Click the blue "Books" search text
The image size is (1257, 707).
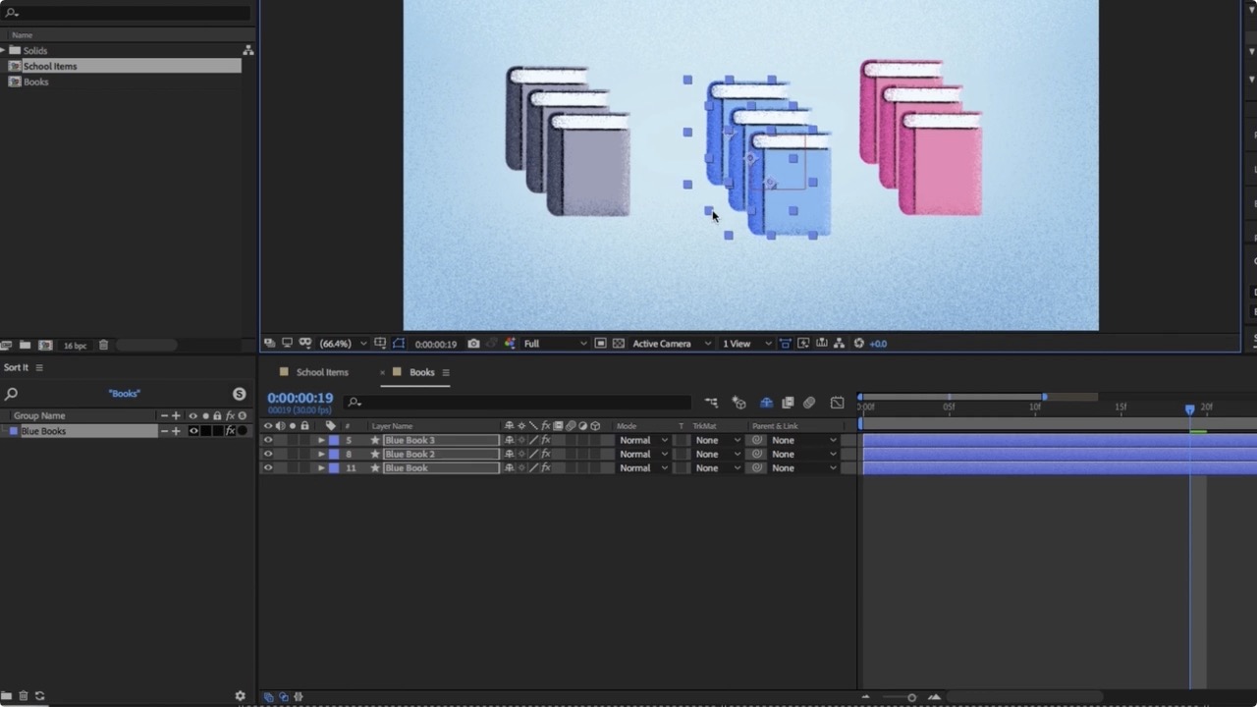(124, 393)
